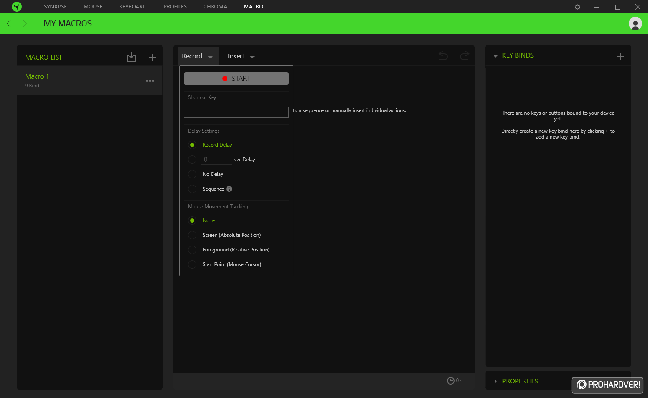This screenshot has height=398, width=648.
Task: Go back with the left arrow
Action: click(x=9, y=24)
